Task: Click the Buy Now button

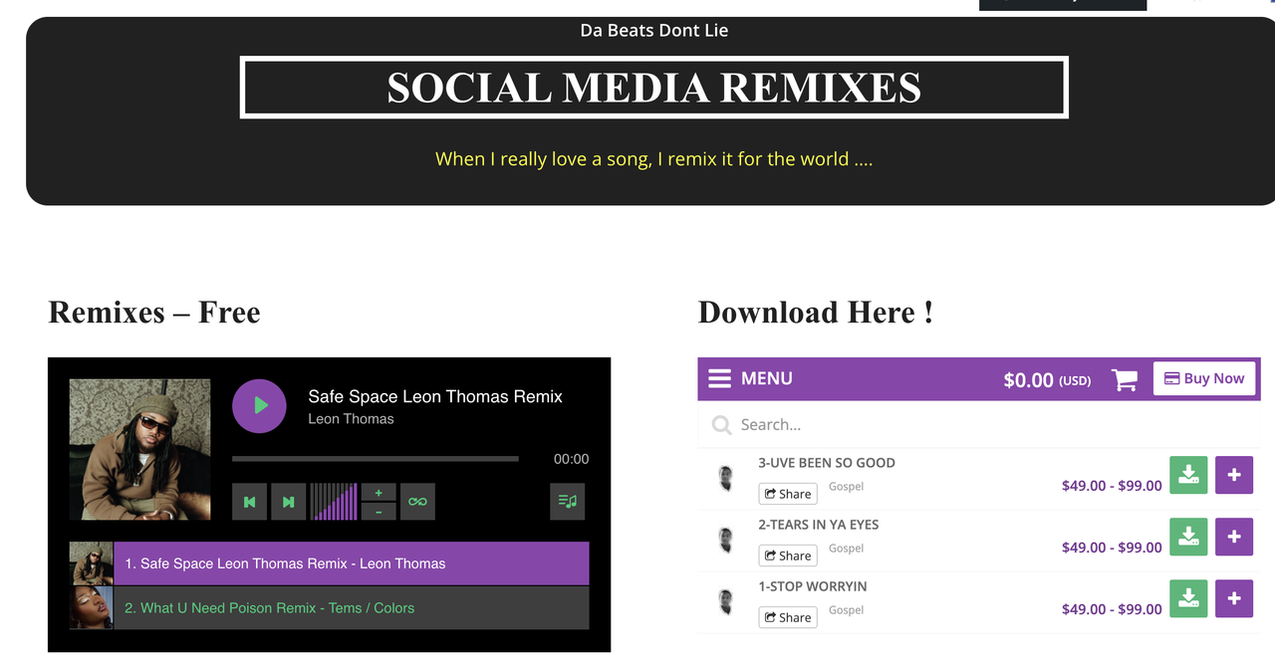Action: coord(1204,378)
